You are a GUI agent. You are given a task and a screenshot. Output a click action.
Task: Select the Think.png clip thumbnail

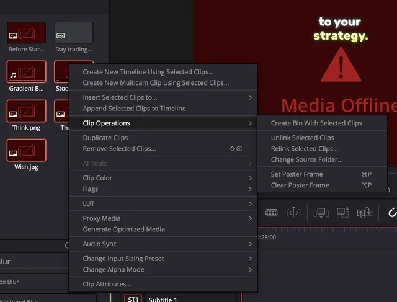(26, 111)
